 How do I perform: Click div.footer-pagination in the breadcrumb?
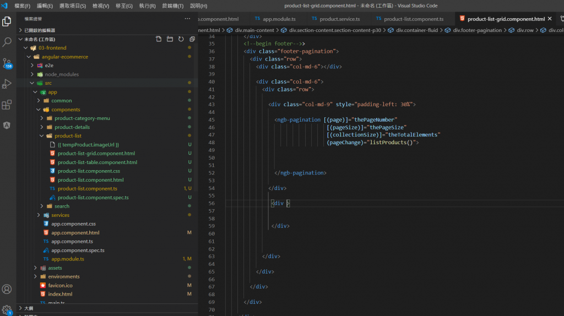pyautogui.click(x=477, y=30)
